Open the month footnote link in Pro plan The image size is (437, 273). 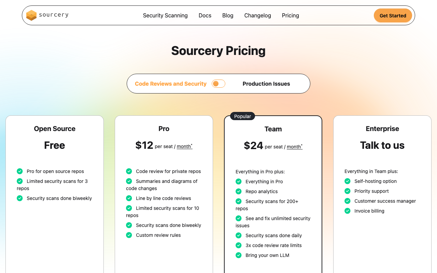tap(184, 146)
